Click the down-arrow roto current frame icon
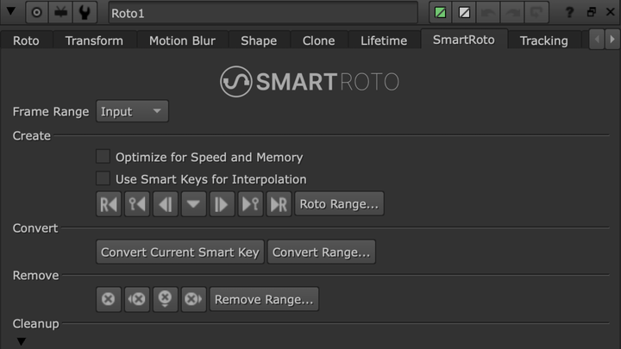Viewport: 621px width, 349px height. click(x=194, y=204)
